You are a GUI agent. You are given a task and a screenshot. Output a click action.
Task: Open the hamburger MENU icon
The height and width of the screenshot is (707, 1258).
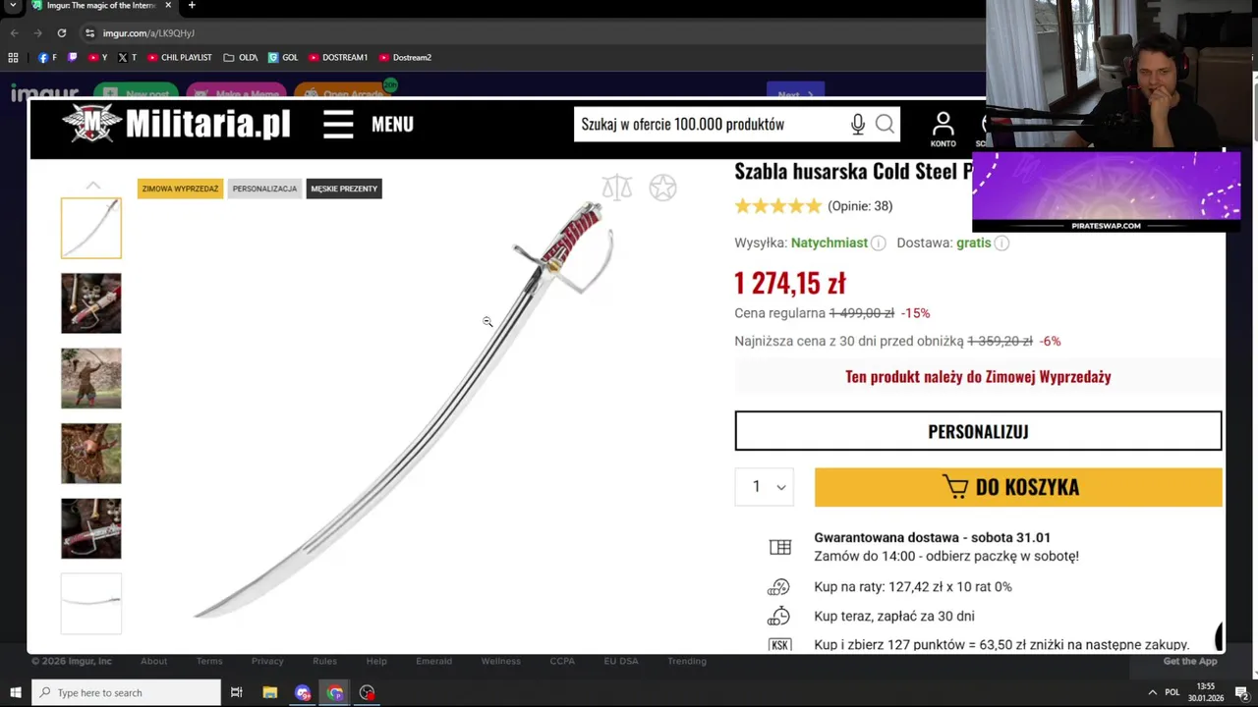tap(338, 125)
